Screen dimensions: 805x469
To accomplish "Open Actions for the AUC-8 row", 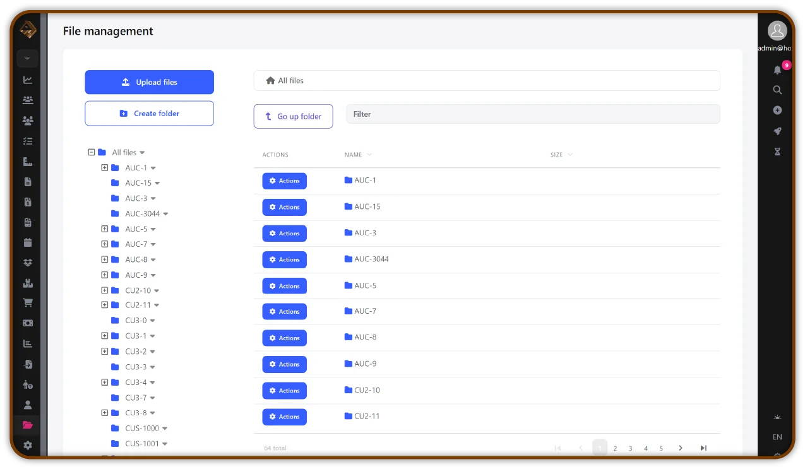I will coord(285,338).
